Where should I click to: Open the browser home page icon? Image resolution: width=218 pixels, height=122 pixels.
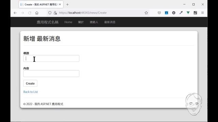[x=37, y=13]
